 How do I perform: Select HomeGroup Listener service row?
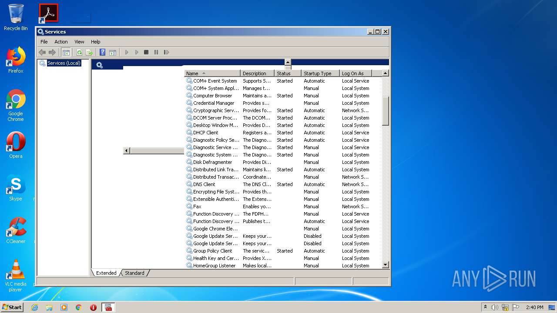click(x=283, y=266)
